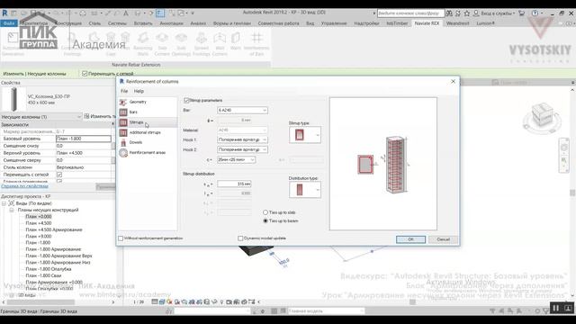Click the Revit application logo button
This screenshot has width=576, height=324.
pyautogui.click(x=4, y=13)
